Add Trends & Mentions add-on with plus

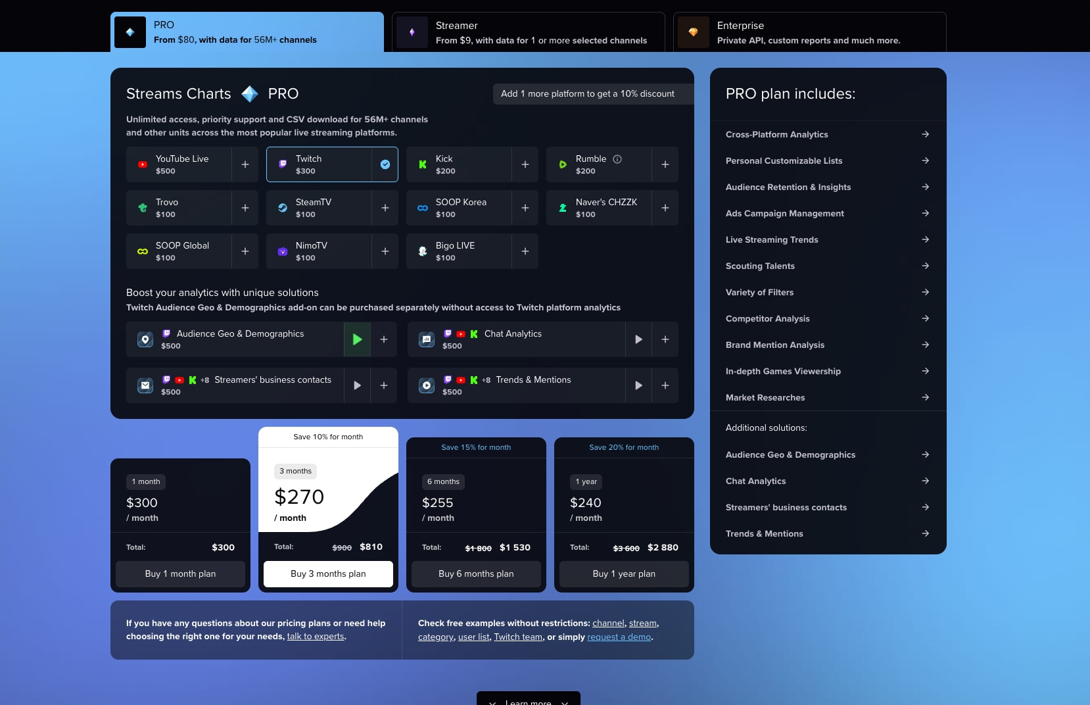coord(665,385)
